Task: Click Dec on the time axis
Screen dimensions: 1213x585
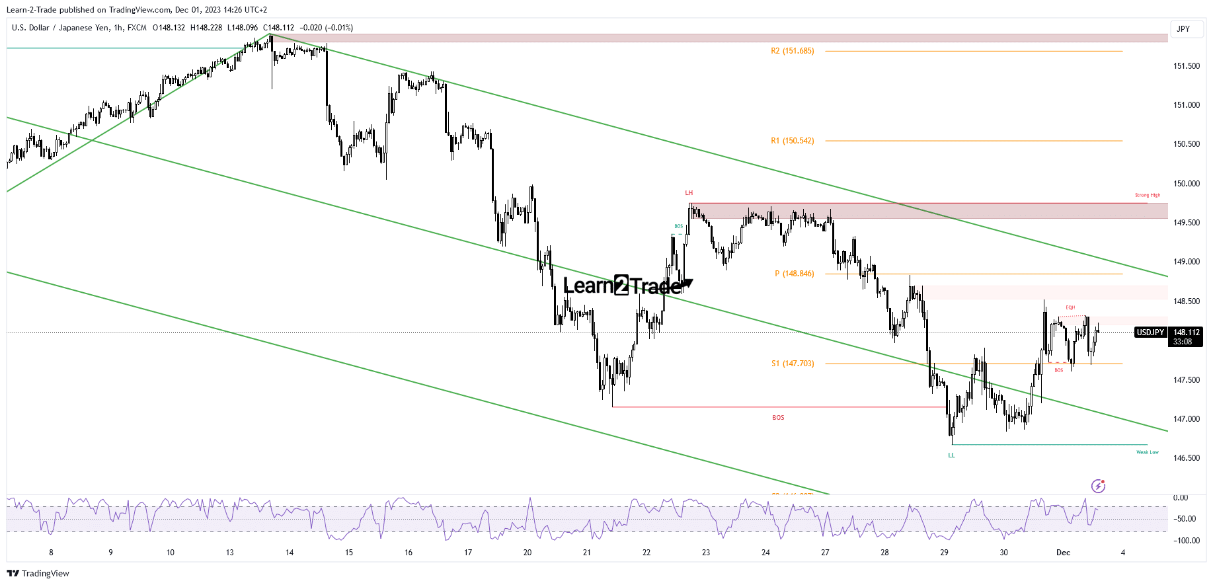Action: coord(1063,553)
